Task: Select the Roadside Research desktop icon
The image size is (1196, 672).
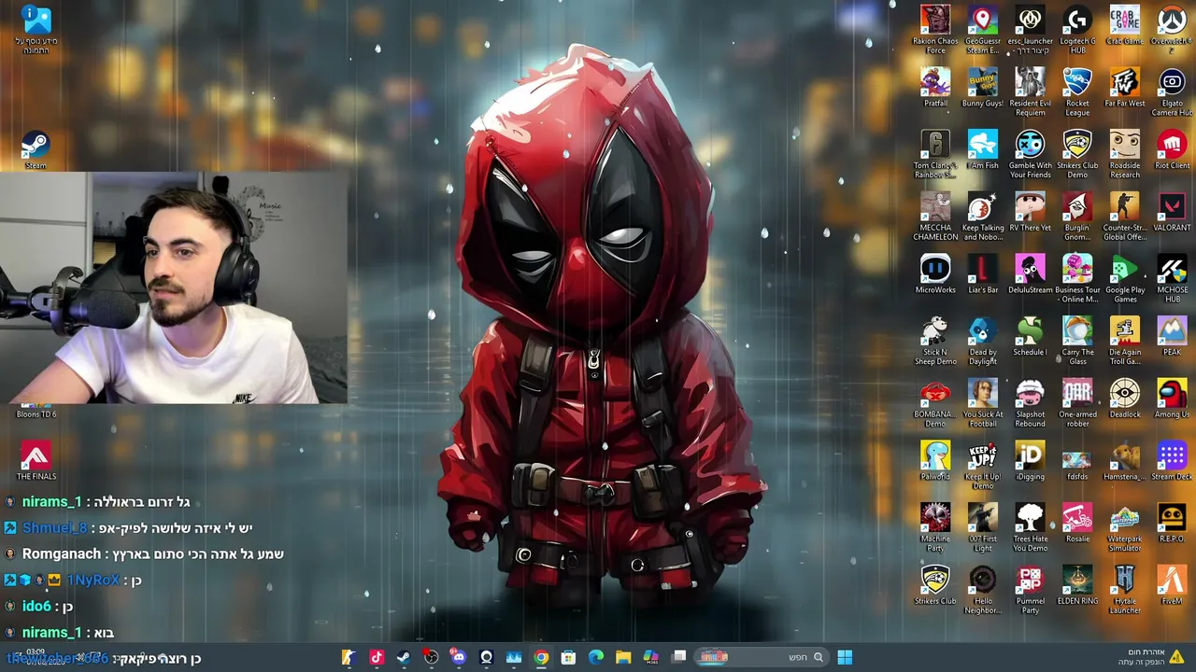Action: click(x=1124, y=154)
